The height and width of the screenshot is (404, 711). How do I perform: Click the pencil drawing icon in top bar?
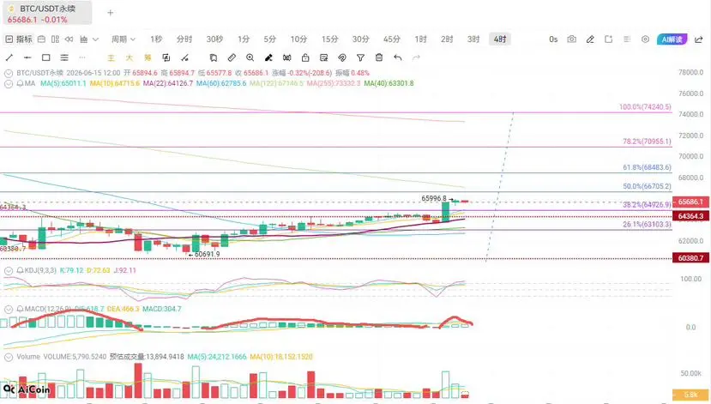(x=590, y=39)
